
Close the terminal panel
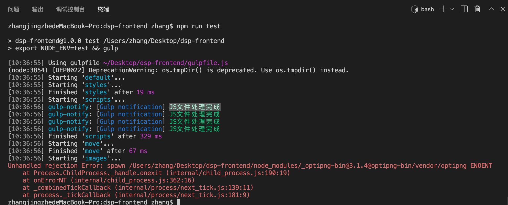[x=502, y=9]
